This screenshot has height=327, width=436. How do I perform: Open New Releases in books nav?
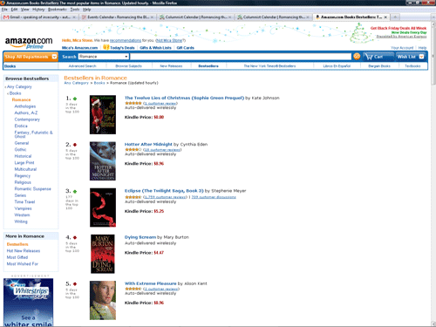[x=171, y=66]
